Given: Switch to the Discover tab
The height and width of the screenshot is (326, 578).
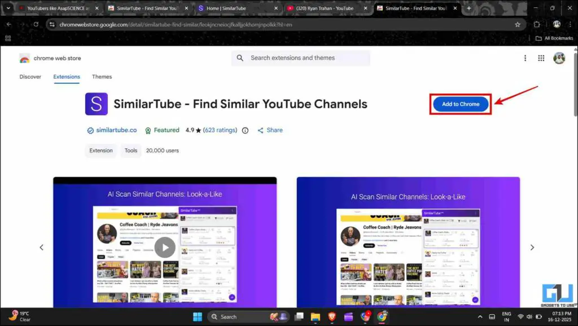Looking at the screenshot, I should [30, 76].
